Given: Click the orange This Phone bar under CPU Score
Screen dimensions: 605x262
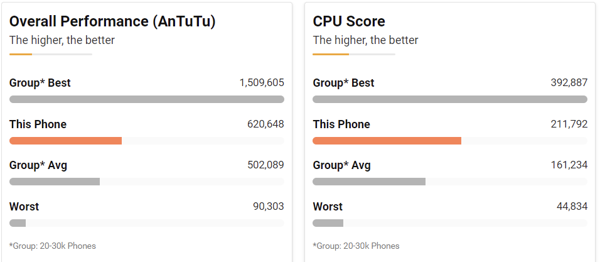Looking at the screenshot, I should (x=387, y=140).
